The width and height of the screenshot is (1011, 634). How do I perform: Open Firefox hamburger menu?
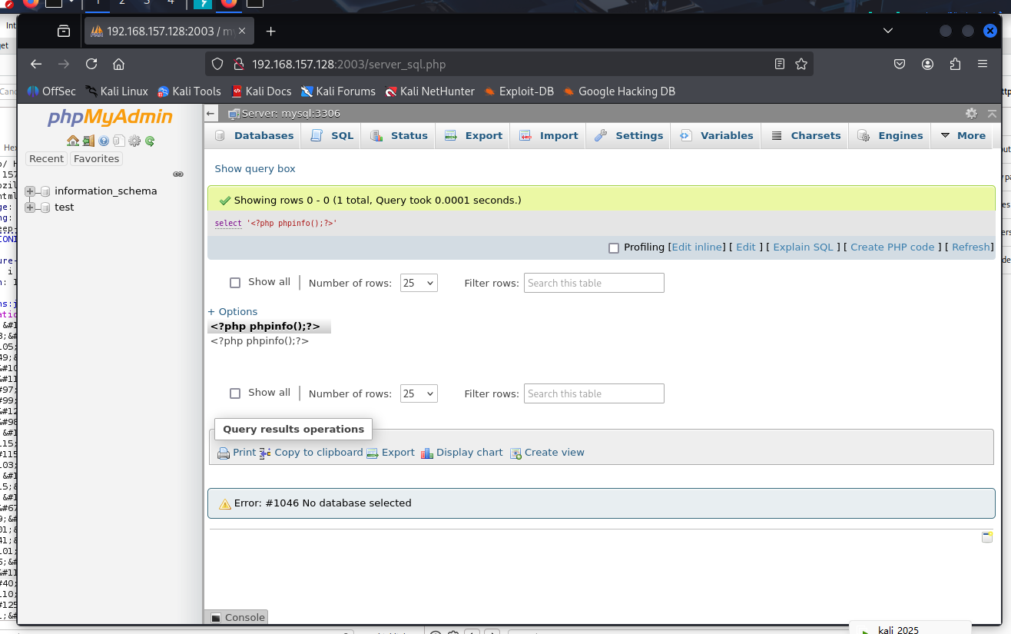(983, 64)
